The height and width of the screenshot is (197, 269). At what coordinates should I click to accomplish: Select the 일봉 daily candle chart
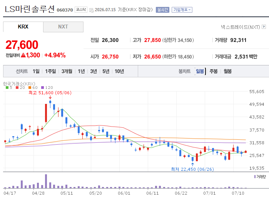[x=200, y=71]
